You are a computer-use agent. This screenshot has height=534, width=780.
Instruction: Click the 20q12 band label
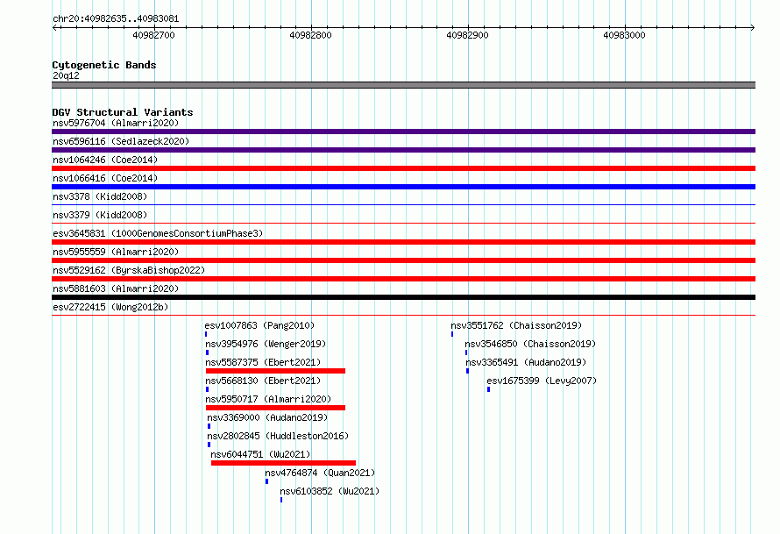click(66, 75)
